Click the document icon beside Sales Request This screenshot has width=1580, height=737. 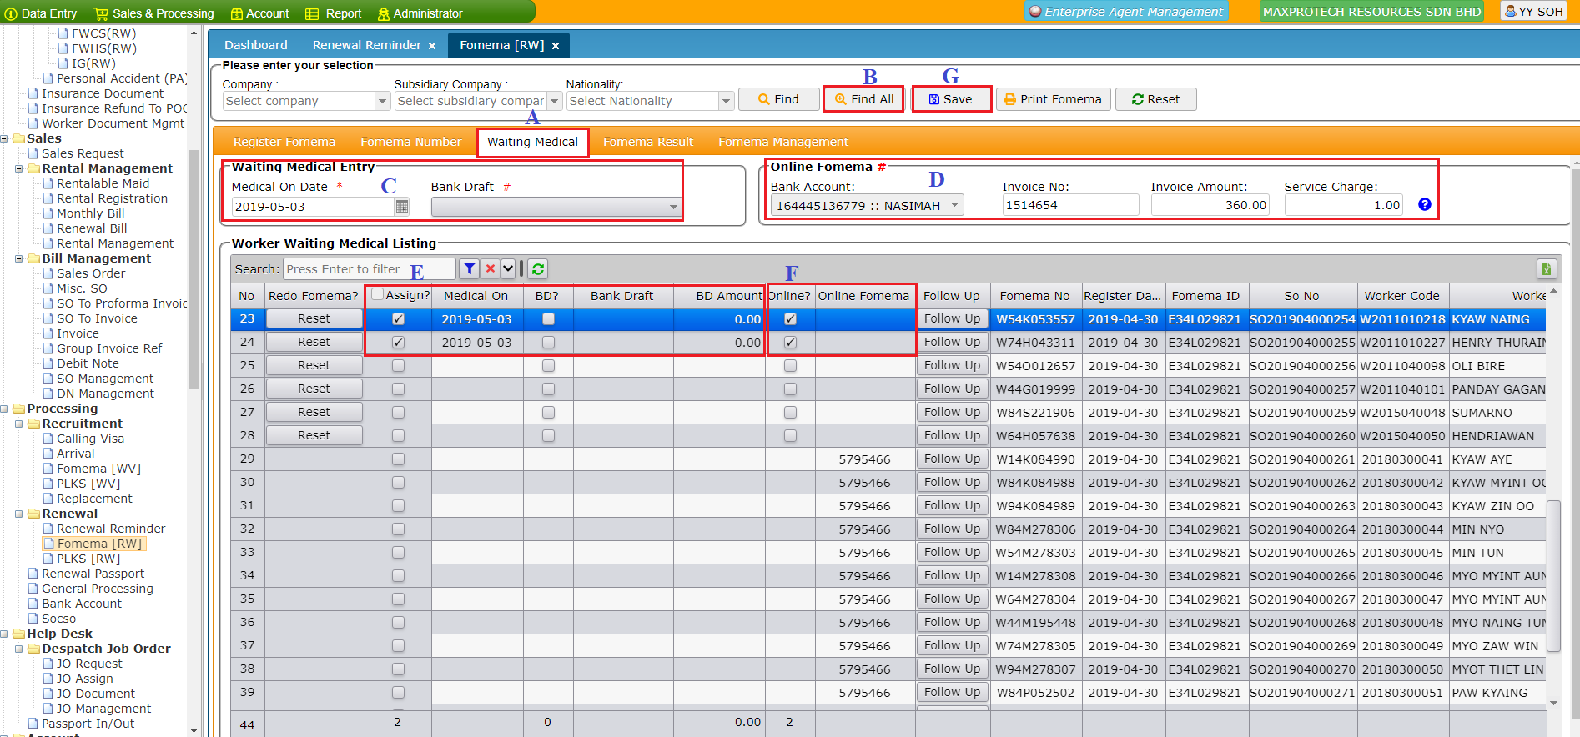33,153
